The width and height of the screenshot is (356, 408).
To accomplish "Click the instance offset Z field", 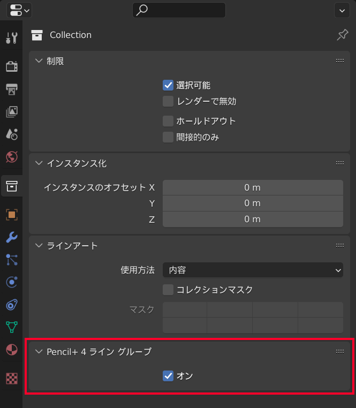I will coord(253,219).
